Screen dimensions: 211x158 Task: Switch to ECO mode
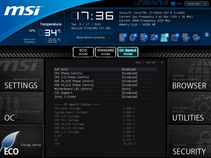click(83, 52)
